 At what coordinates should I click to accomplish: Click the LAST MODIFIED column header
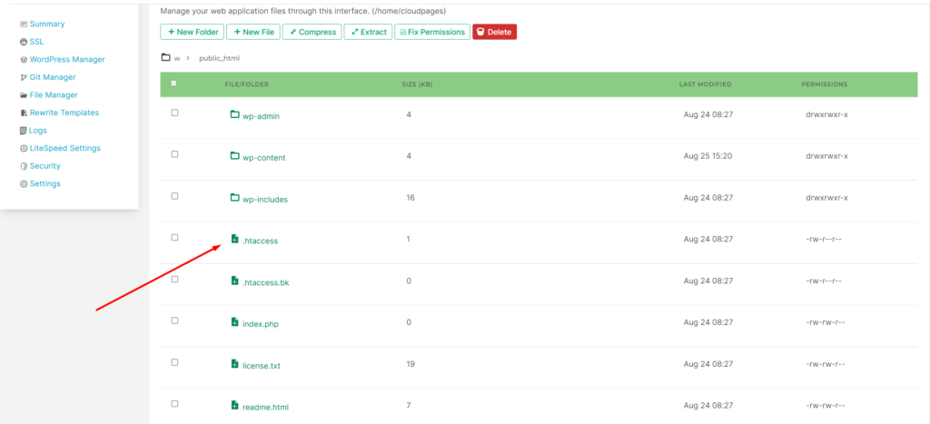(x=705, y=84)
